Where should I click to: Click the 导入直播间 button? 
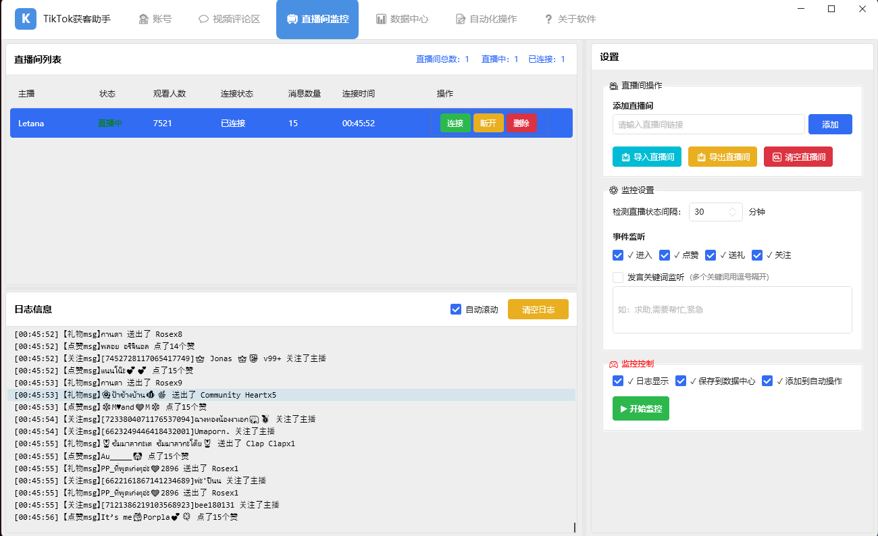pos(647,157)
